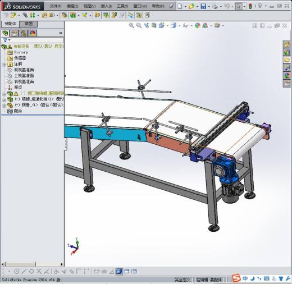
Task: Click the Sogou wrench settings icon
Action: click(288, 278)
